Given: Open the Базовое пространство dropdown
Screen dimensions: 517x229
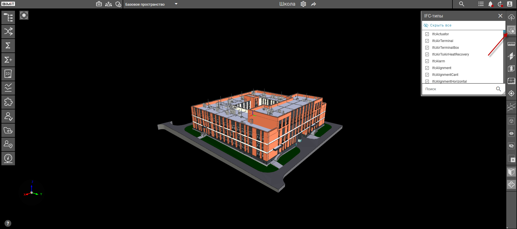Looking at the screenshot, I should click(176, 4).
